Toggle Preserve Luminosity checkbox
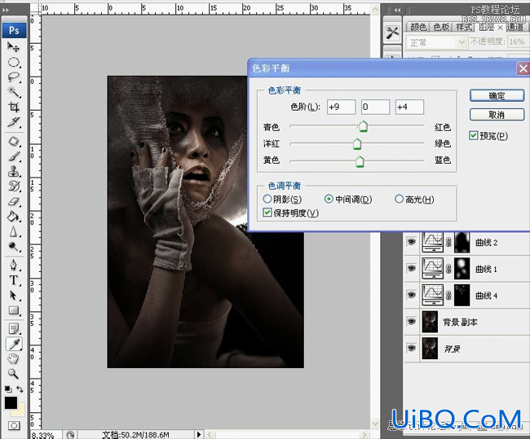The height and width of the screenshot is (439, 530). [267, 213]
